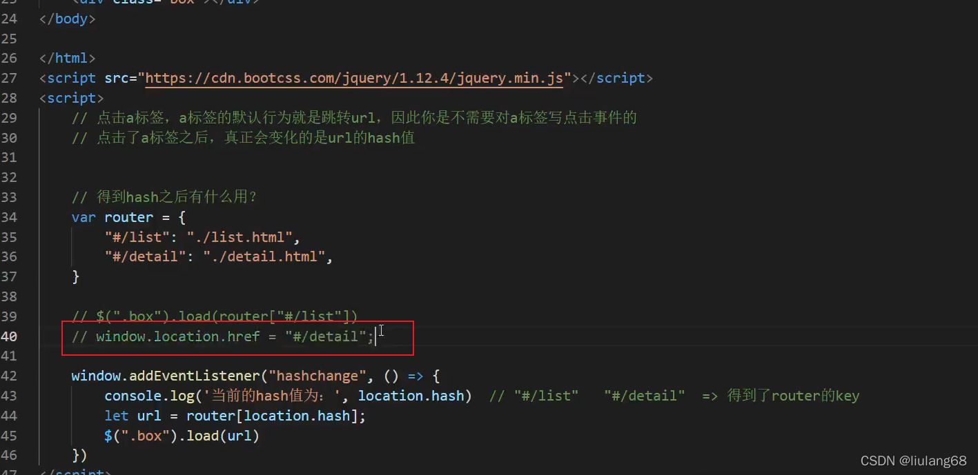
Task: Click the commented $(".box").load line 39
Action: [x=215, y=316]
